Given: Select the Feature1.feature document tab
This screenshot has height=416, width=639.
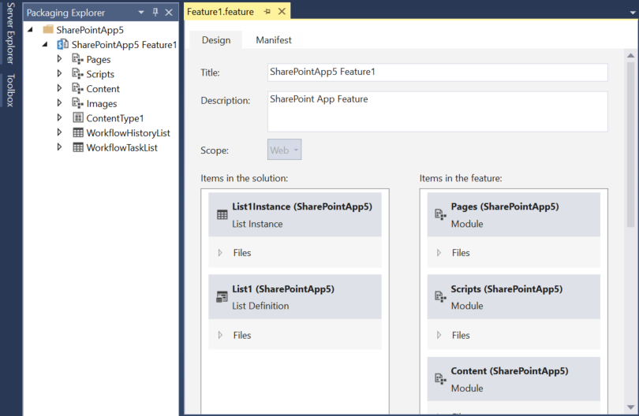Looking at the screenshot, I should (220, 12).
